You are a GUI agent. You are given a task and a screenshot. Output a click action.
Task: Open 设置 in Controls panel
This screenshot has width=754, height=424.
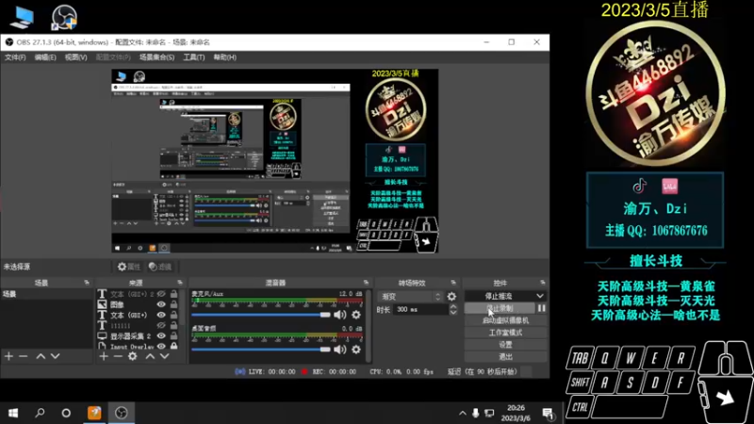(x=505, y=345)
